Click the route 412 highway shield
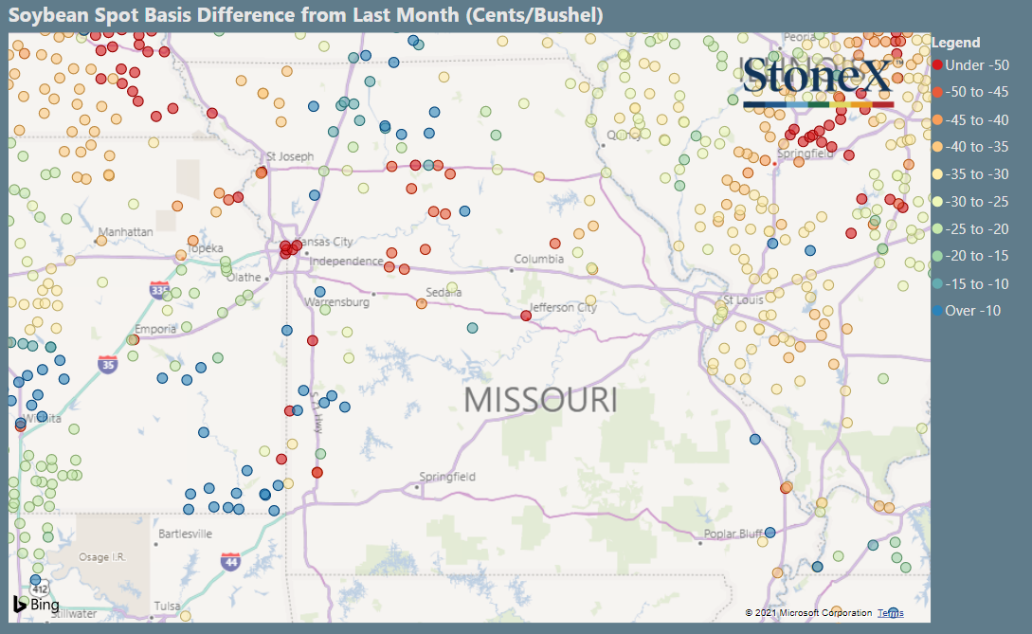This screenshot has width=1032, height=634. click(x=40, y=589)
